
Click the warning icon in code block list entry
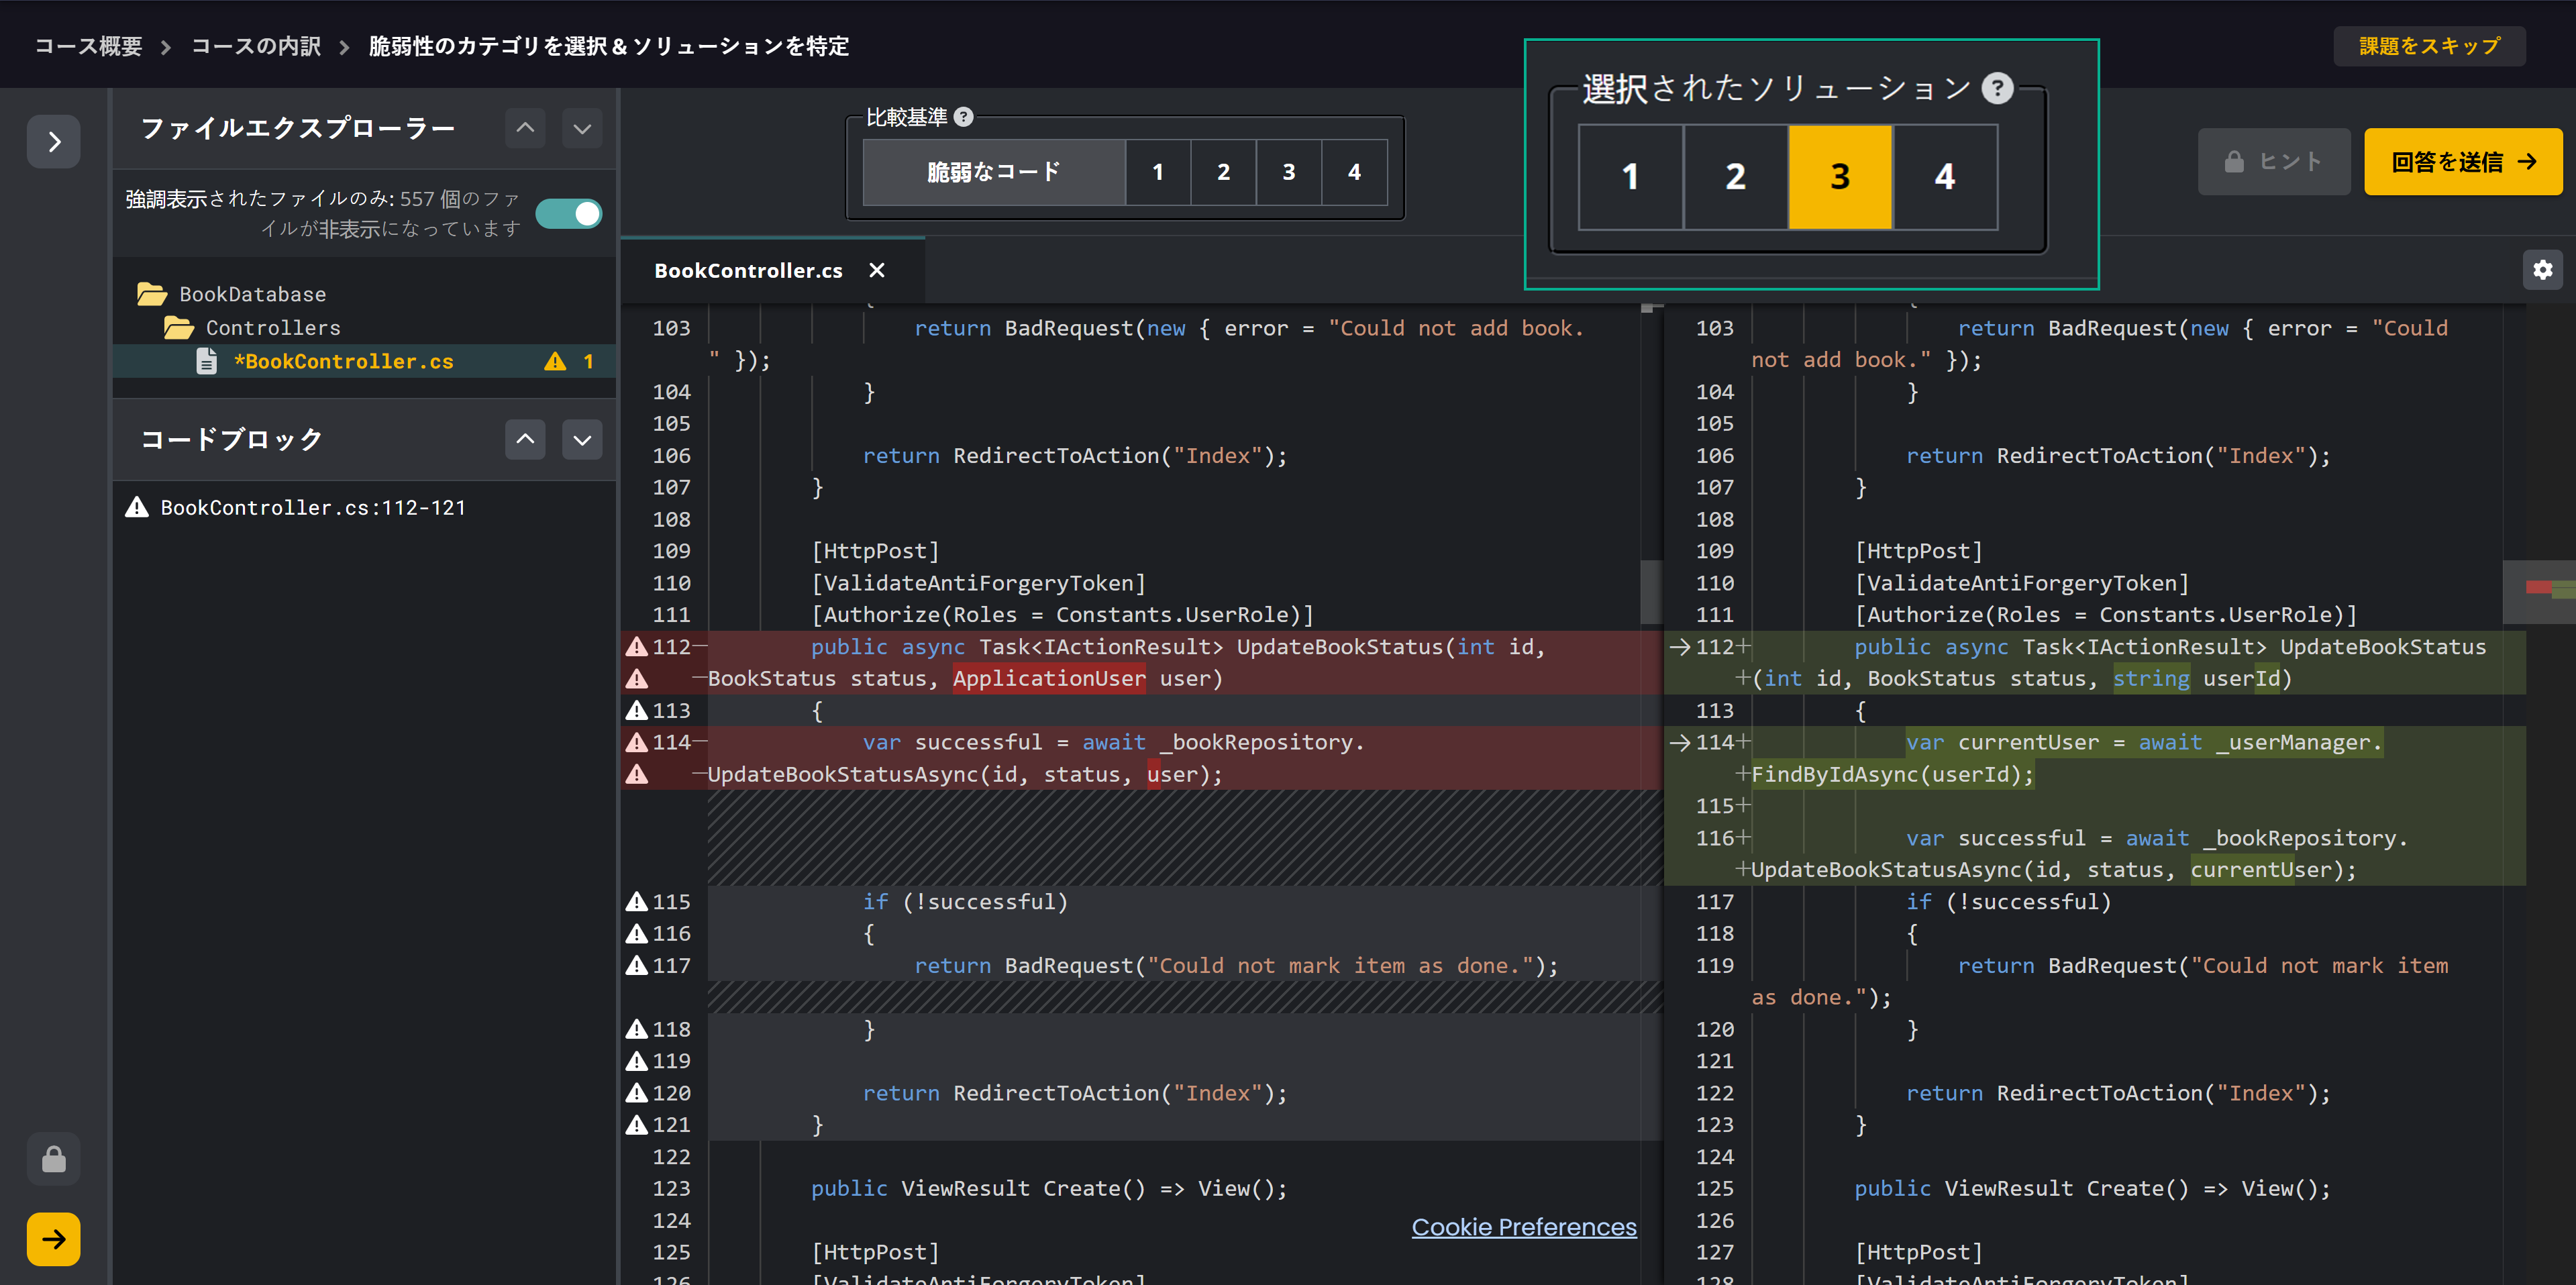point(137,507)
